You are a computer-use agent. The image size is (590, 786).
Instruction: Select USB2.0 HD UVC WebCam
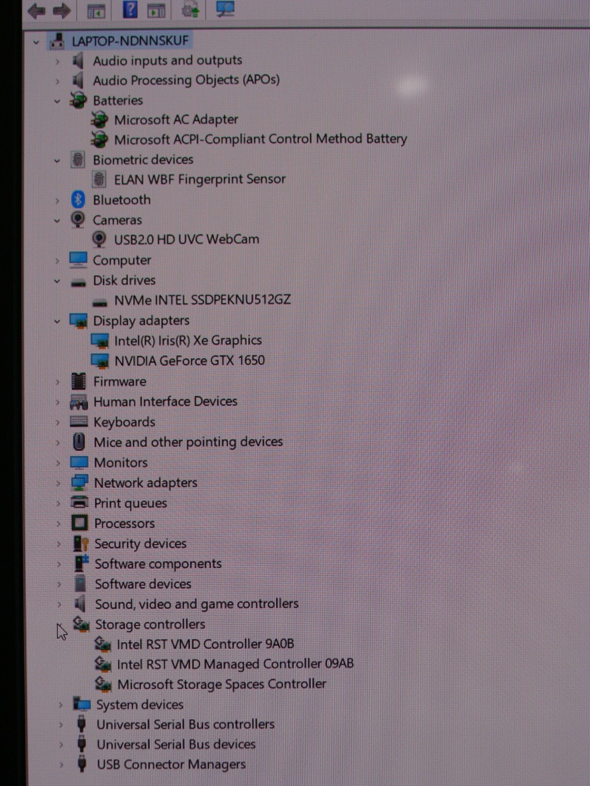tap(186, 239)
